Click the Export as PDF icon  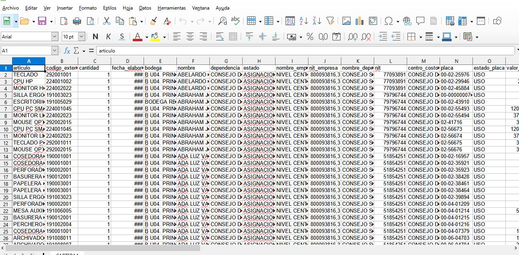pyautogui.click(x=64, y=21)
